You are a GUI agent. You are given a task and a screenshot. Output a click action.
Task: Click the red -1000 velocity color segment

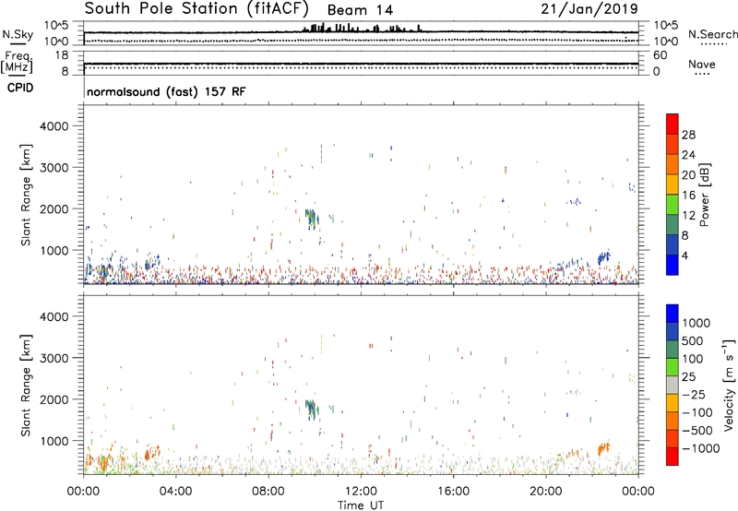click(x=673, y=457)
